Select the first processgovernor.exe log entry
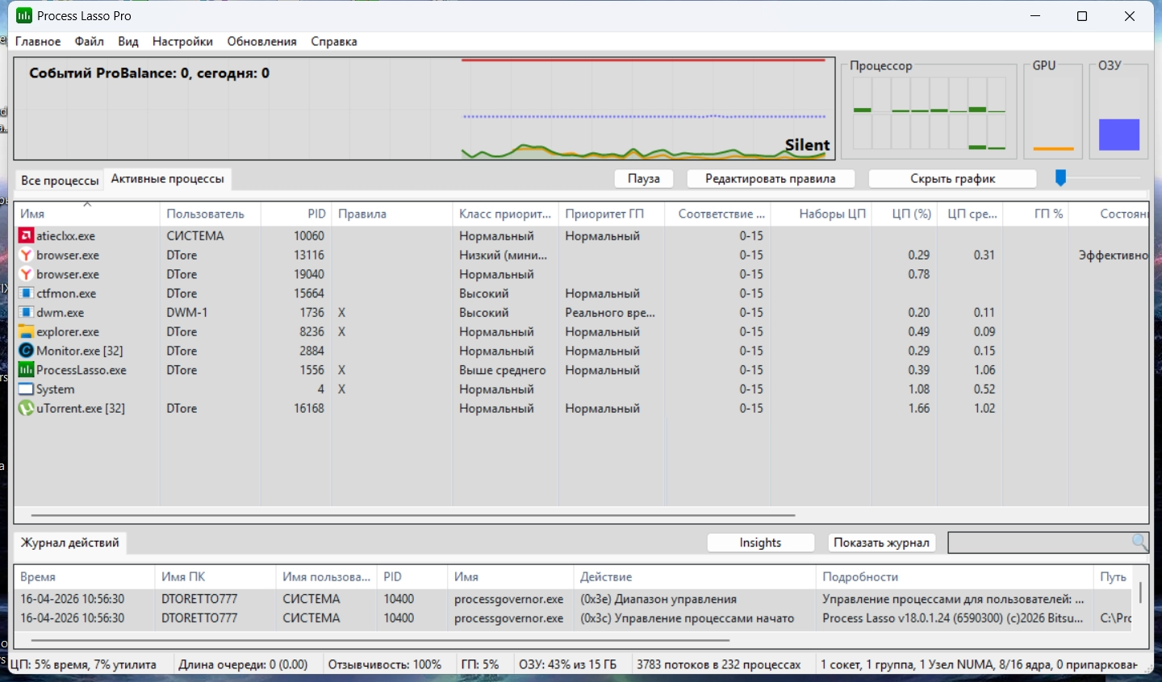This screenshot has height=682, width=1162. (x=575, y=600)
